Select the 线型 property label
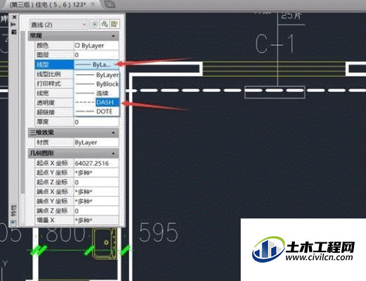The height and width of the screenshot is (281, 366). pyautogui.click(x=54, y=65)
